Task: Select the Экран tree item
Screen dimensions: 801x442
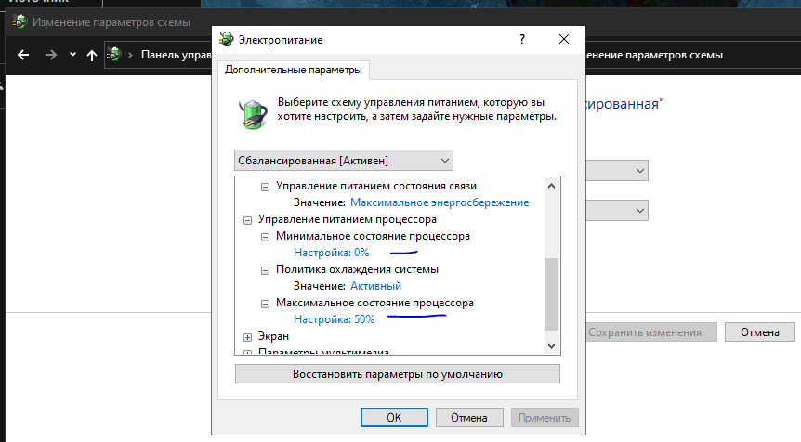Action: 273,336
